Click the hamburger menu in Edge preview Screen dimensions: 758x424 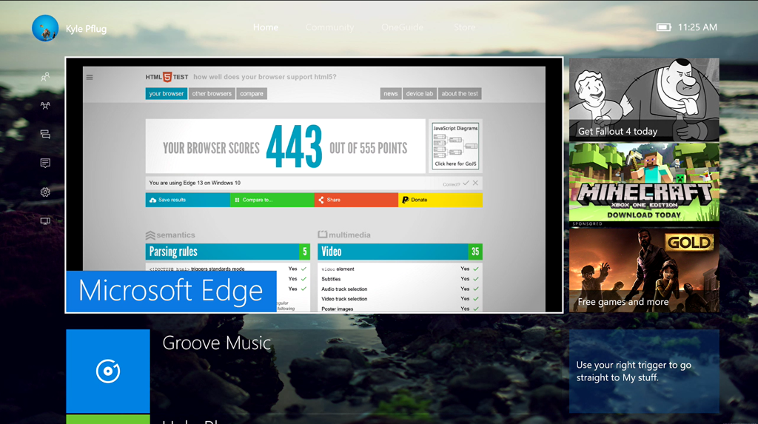click(x=90, y=77)
